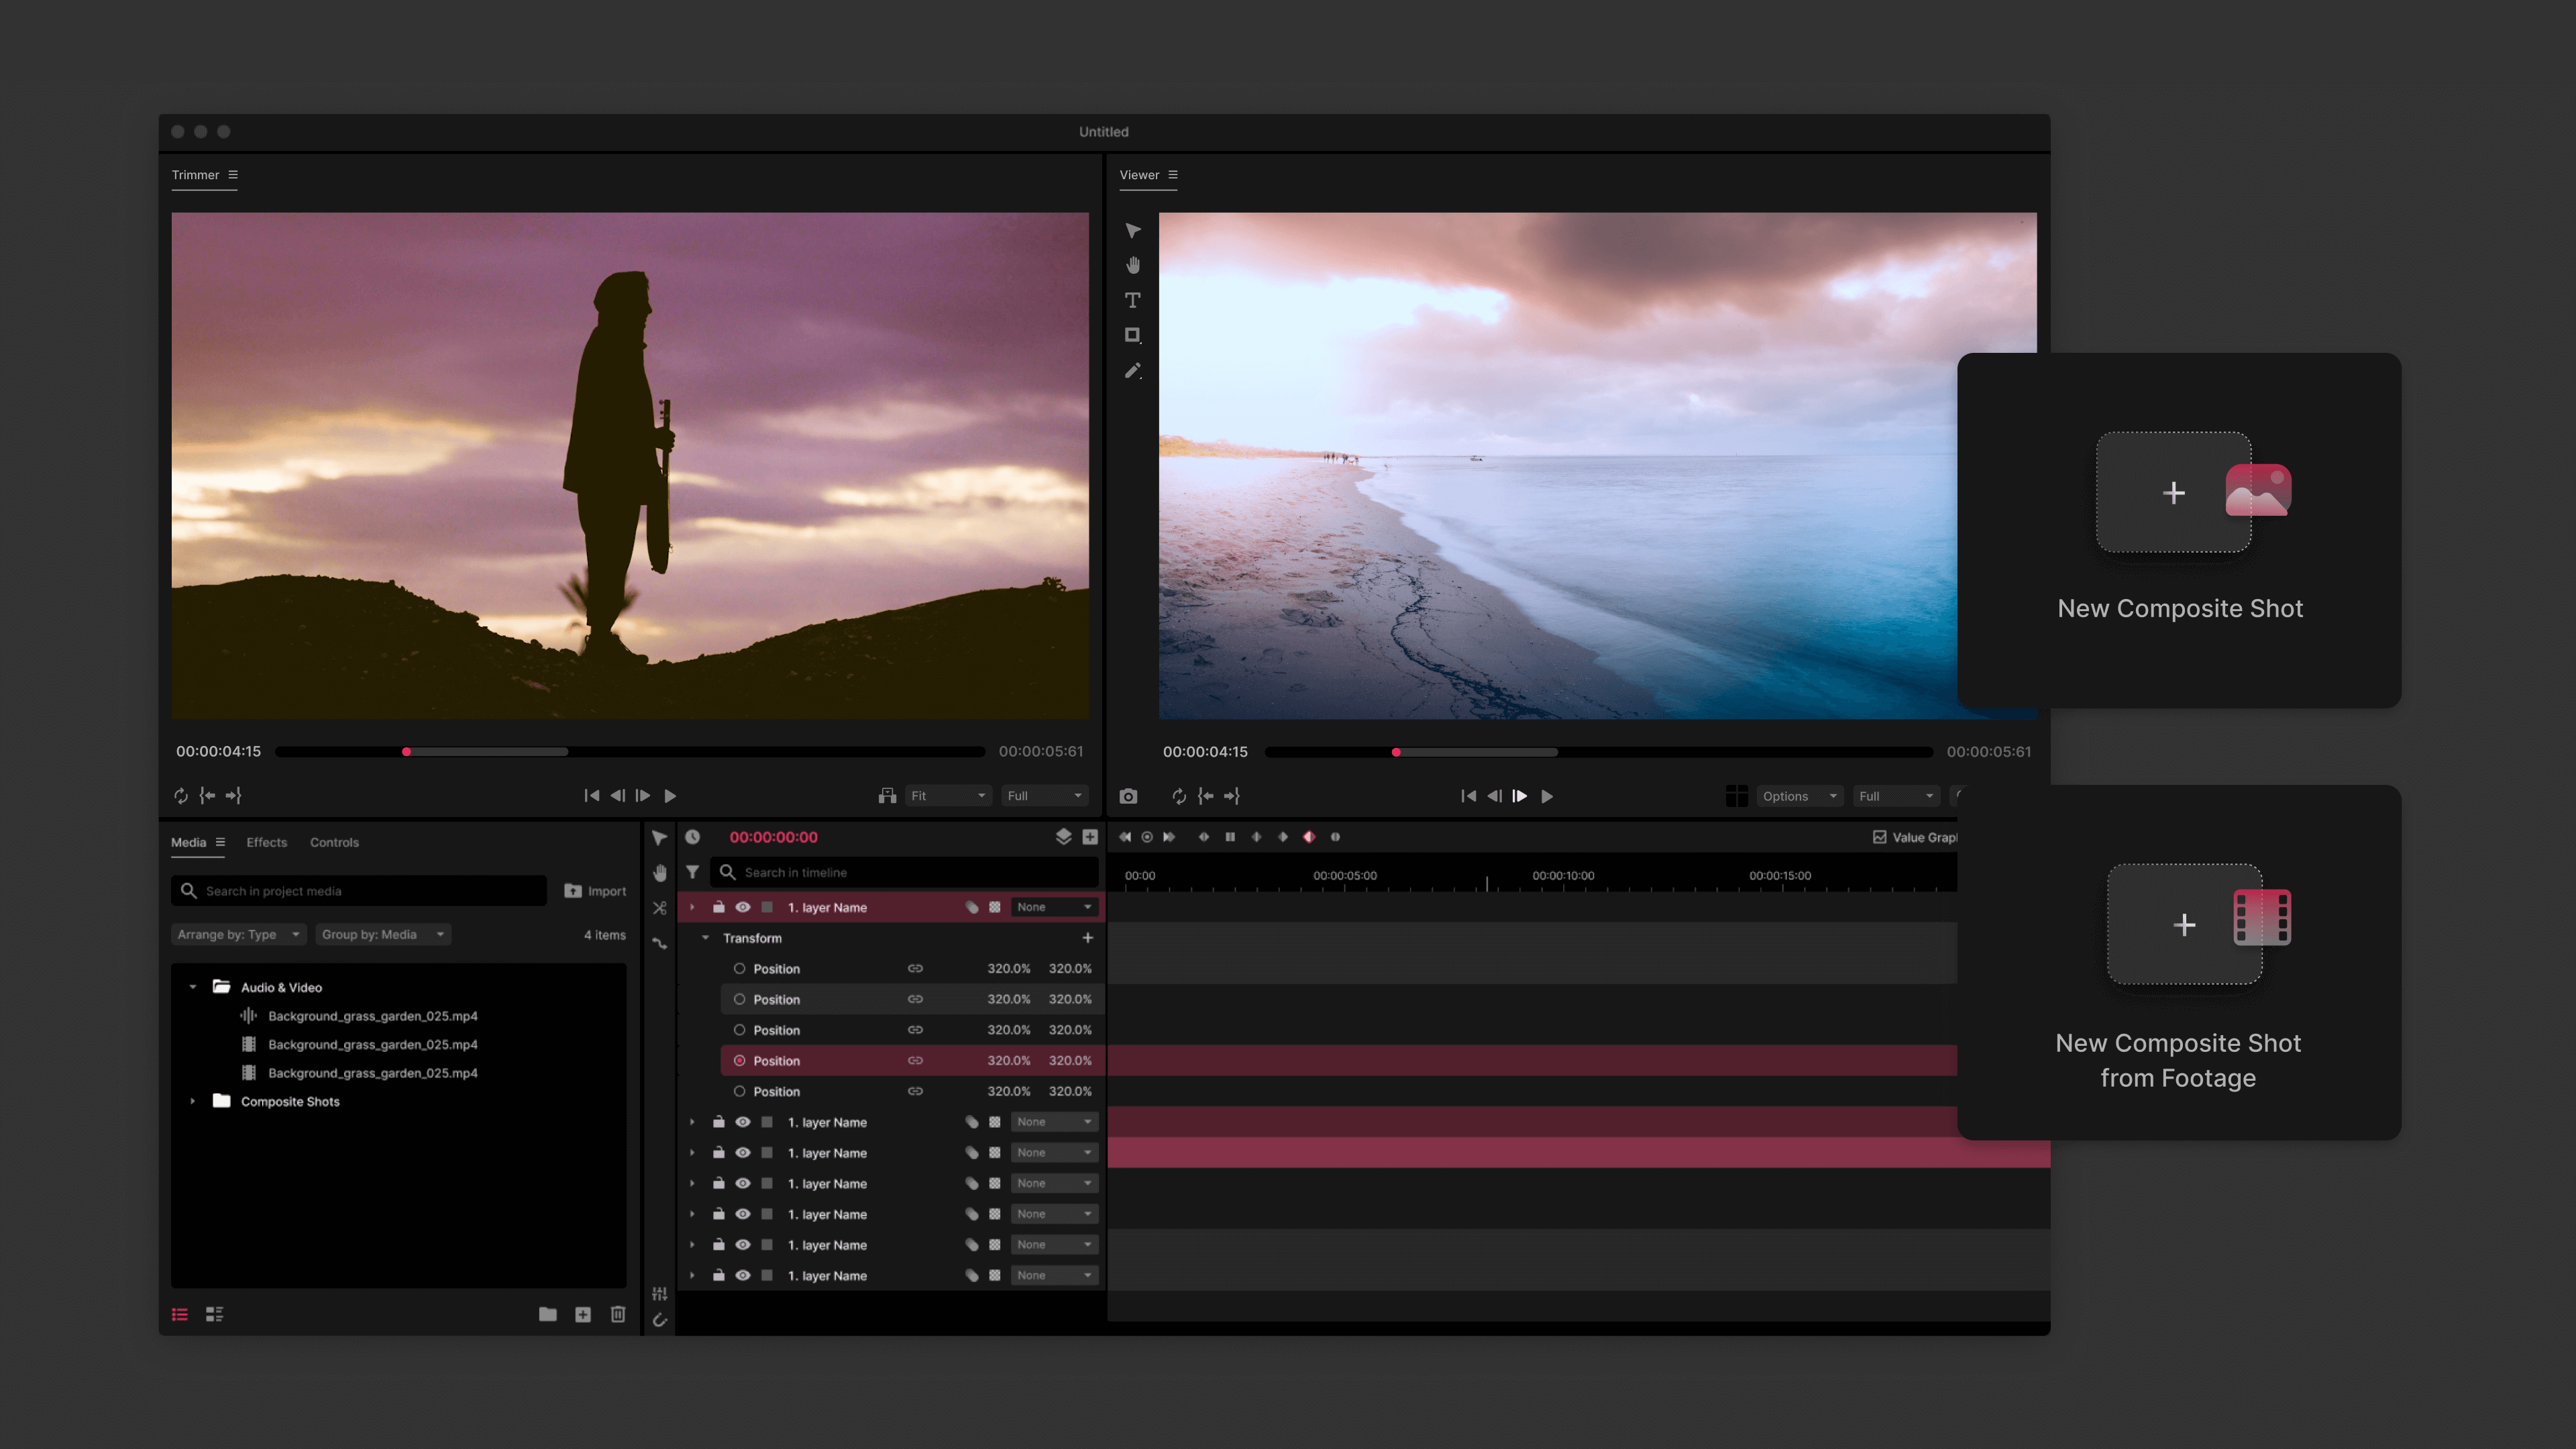Switch to the Controls tab
The height and width of the screenshot is (1449, 2576).
pyautogui.click(x=334, y=842)
